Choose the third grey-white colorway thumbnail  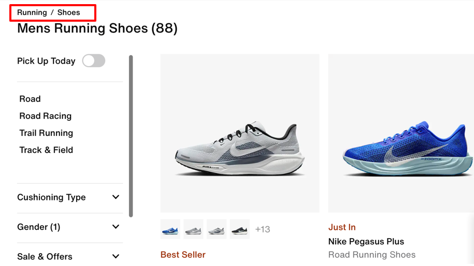(217, 229)
